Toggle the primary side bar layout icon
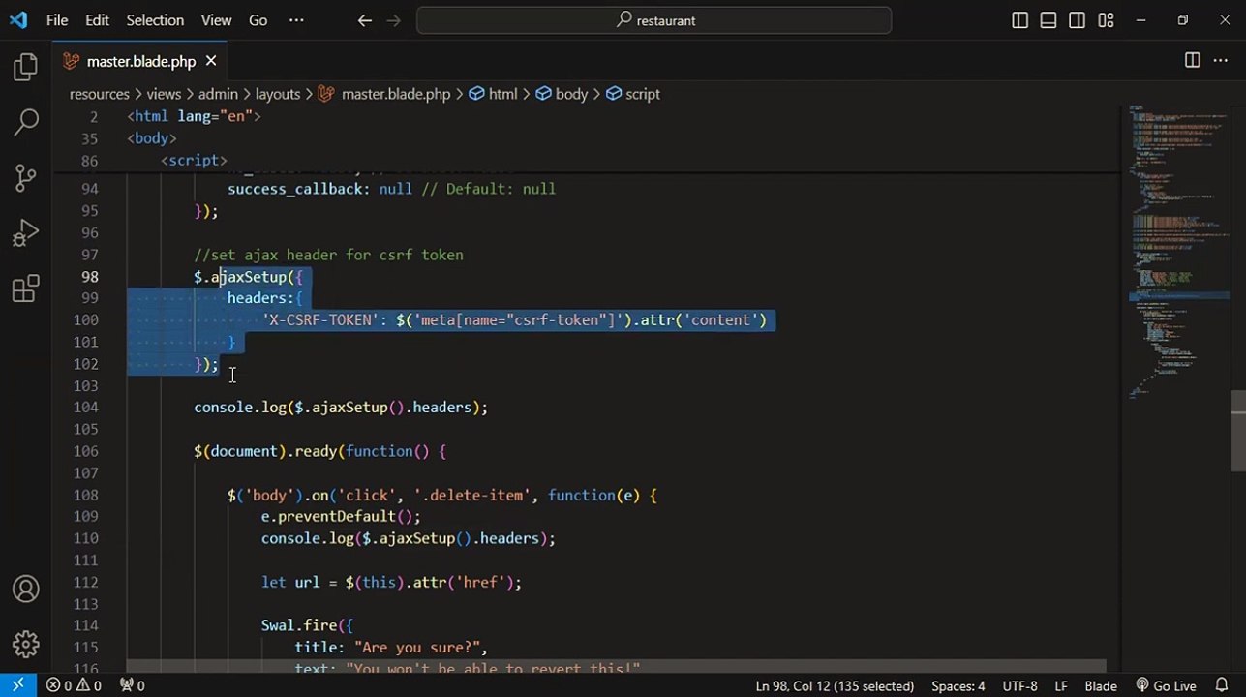 1019,20
